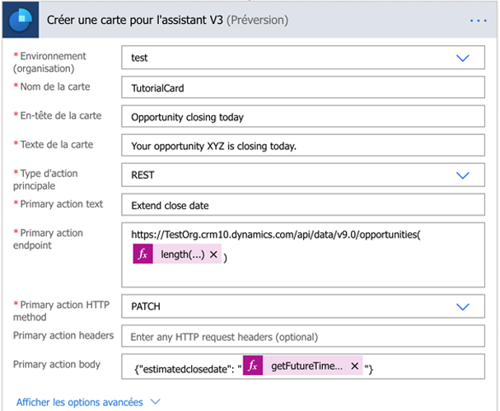
Task: Remove the length(...) expression token
Action: [x=213, y=255]
